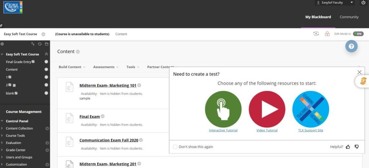Image resolution: width=369 pixels, height=168 pixels.
Task: Click the logout power icon
Action: pos(363,3)
